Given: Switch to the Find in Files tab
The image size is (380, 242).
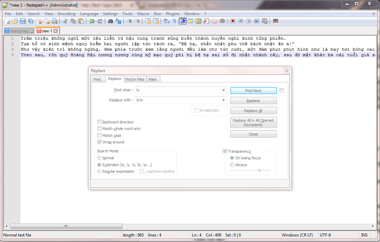Looking at the screenshot, I should pyautogui.click(x=135, y=79).
